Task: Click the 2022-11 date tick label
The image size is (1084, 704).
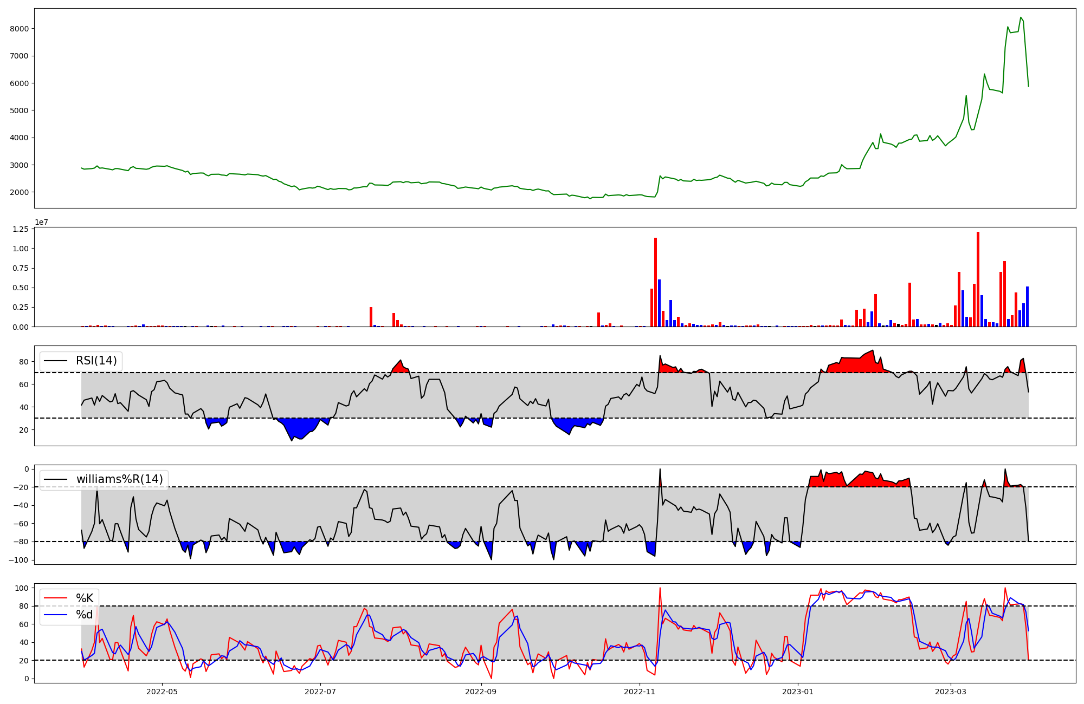Action: click(x=640, y=692)
